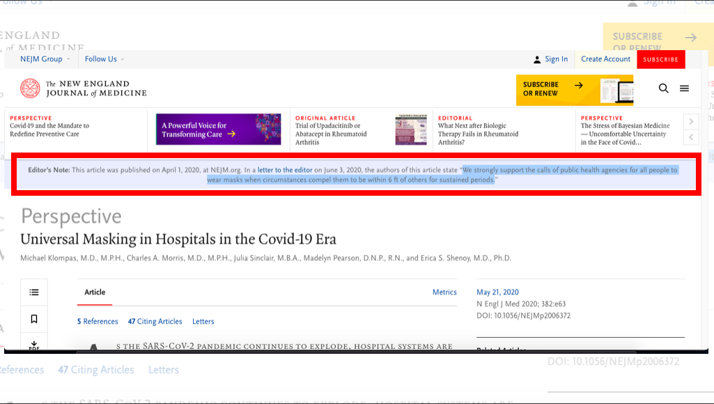Image resolution: width=714 pixels, height=404 pixels.
Task: Advance carousel with the next arrow
Action: pyautogui.click(x=691, y=122)
